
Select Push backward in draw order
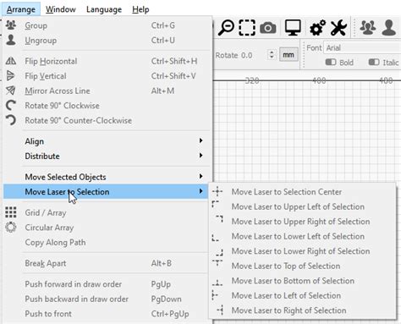pos(107,299)
